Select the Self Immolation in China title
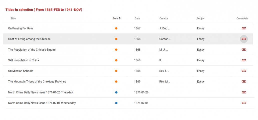The width and height of the screenshot is (258, 120). pos(24,60)
